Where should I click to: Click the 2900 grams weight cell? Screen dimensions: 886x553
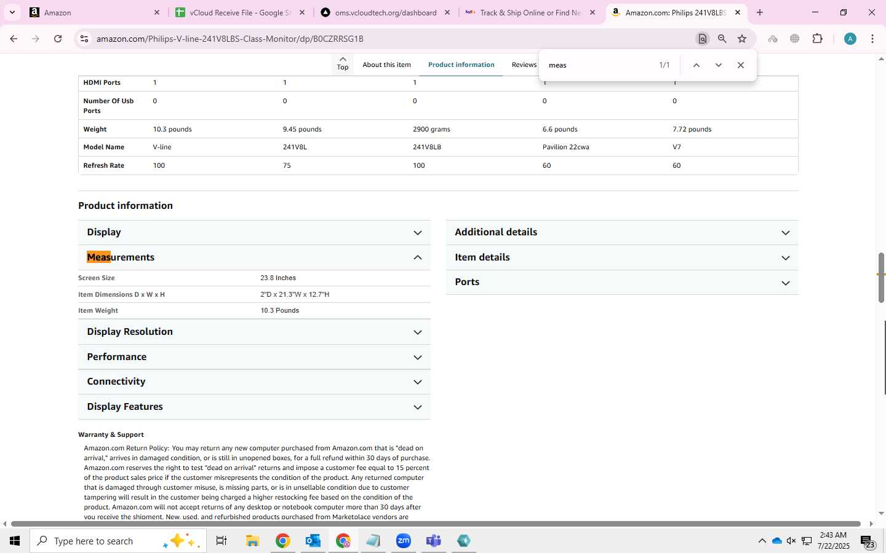click(x=431, y=129)
